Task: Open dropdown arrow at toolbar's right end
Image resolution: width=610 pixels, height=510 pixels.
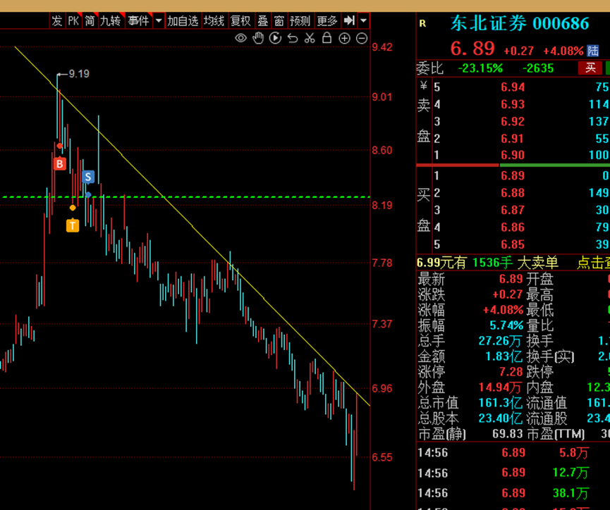Action: click(362, 21)
